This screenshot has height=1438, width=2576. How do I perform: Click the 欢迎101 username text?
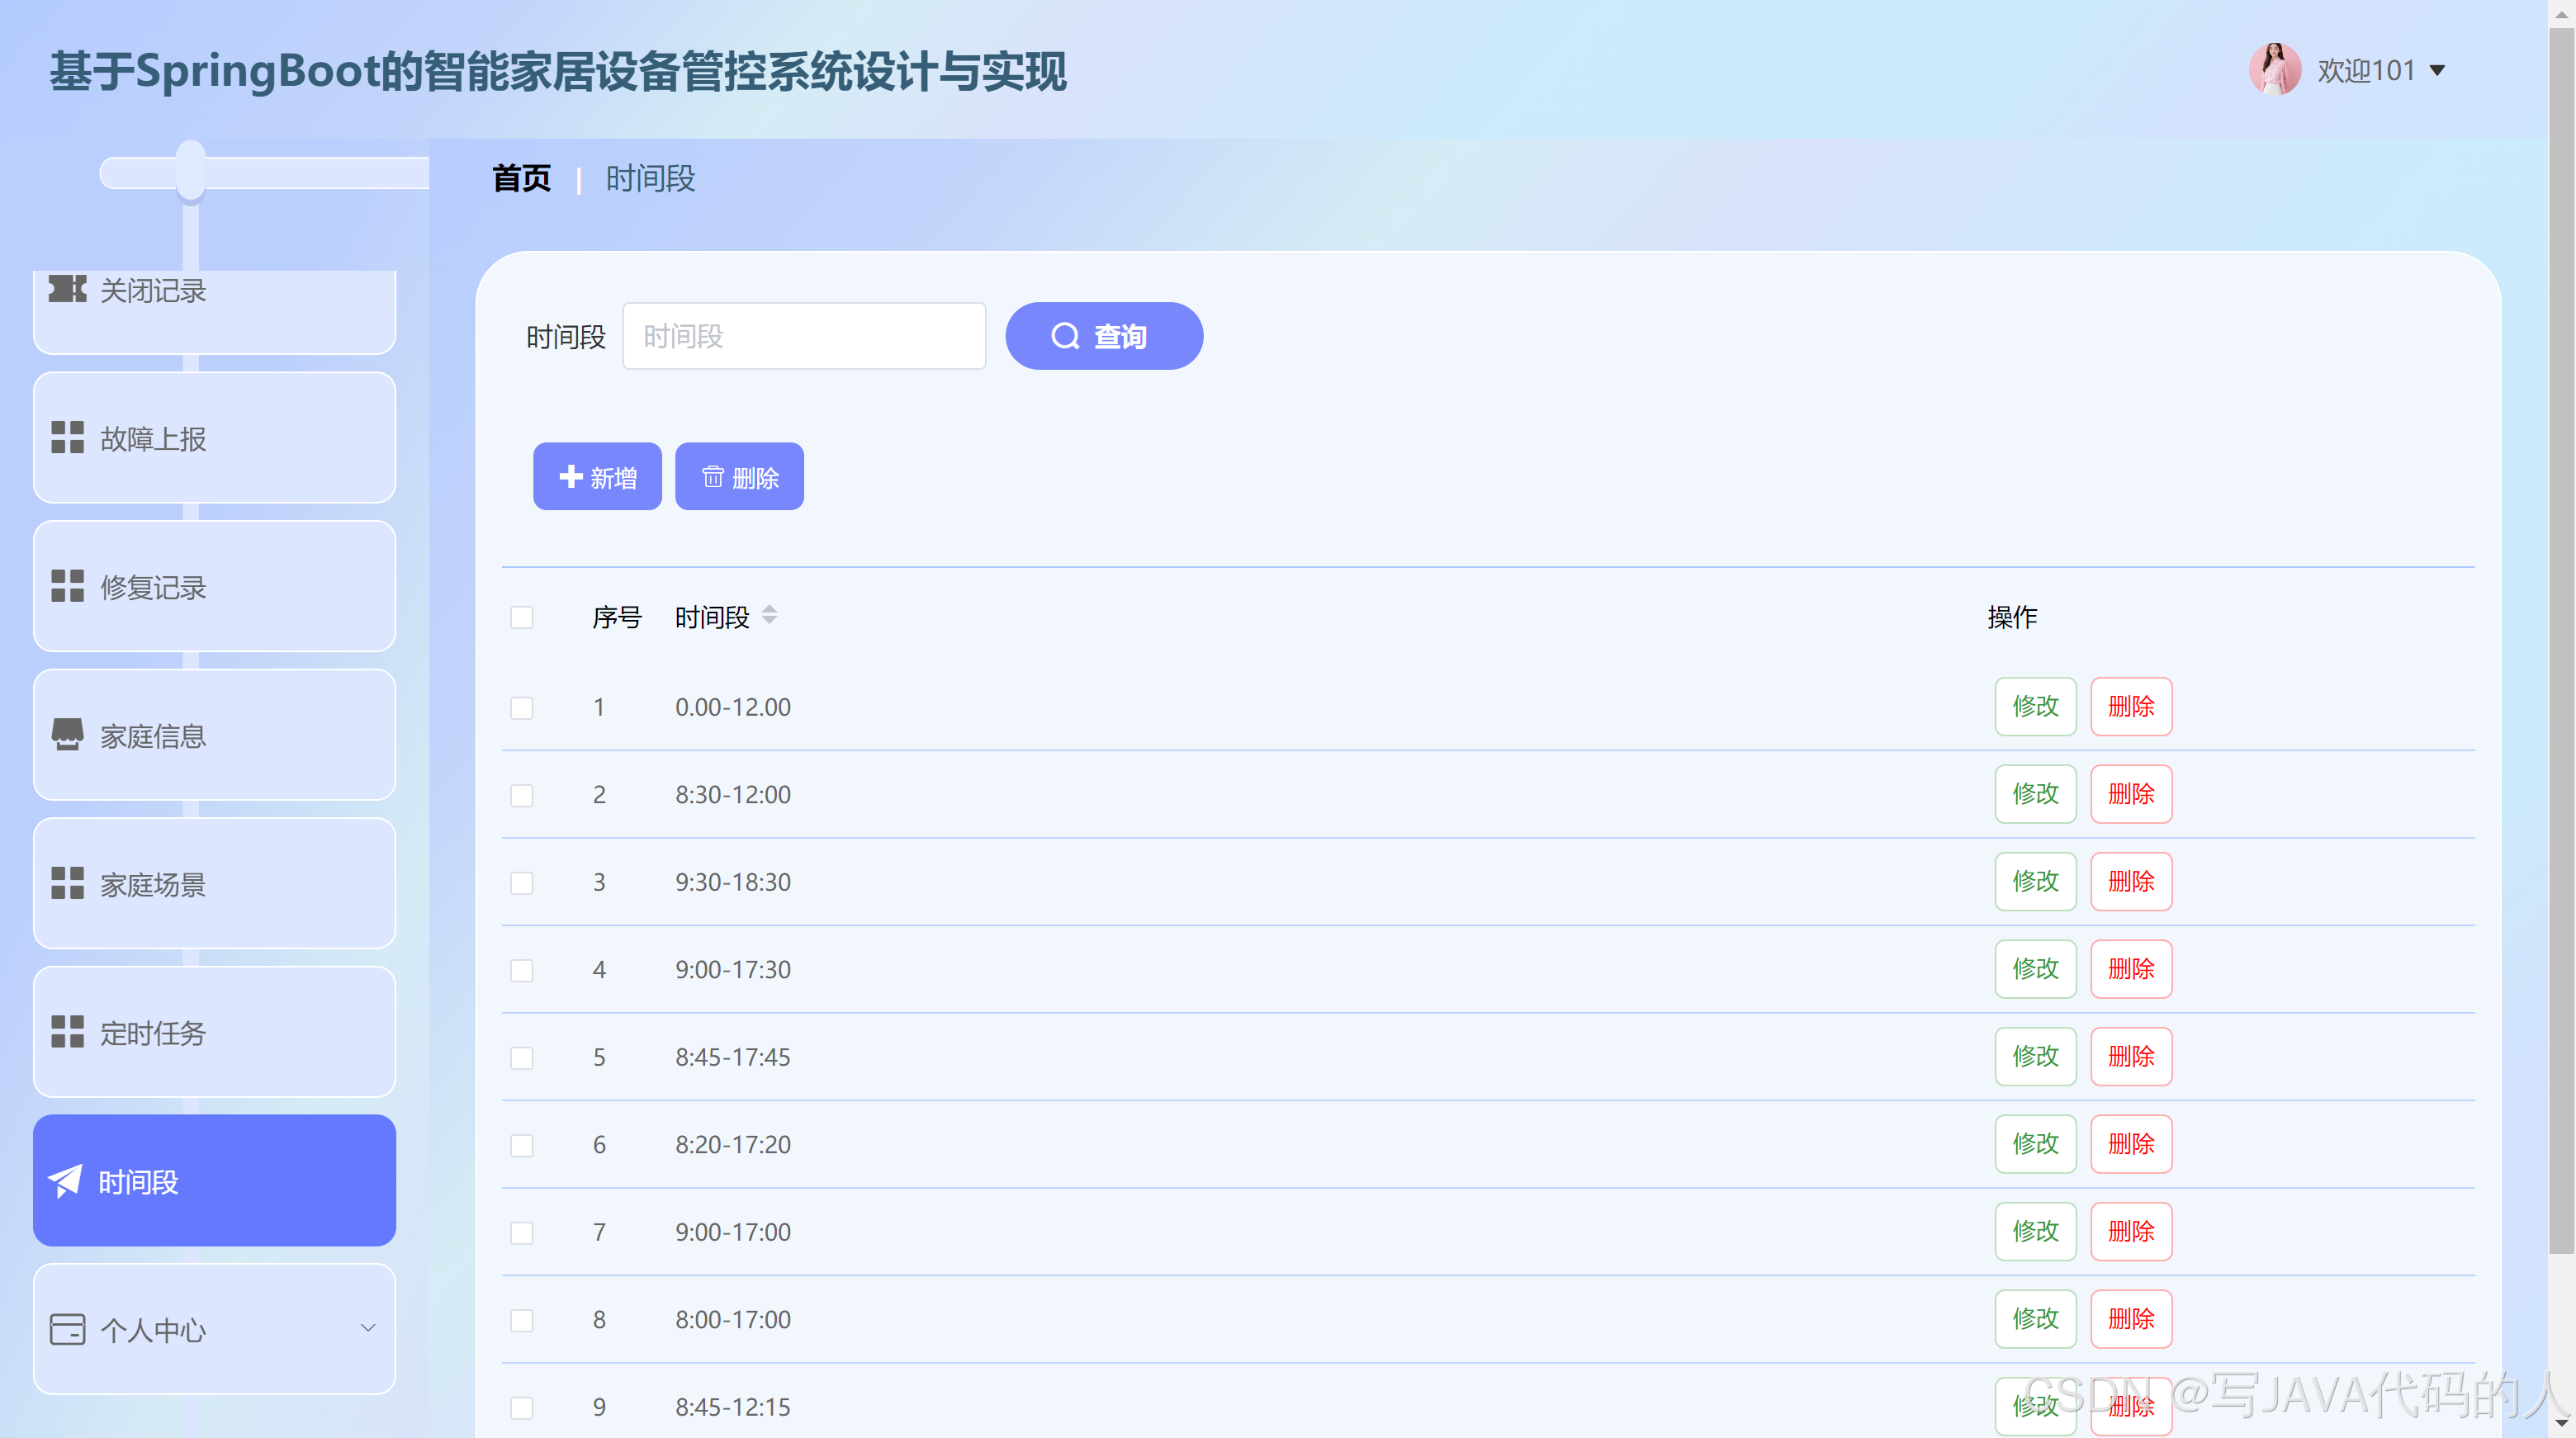point(2366,70)
